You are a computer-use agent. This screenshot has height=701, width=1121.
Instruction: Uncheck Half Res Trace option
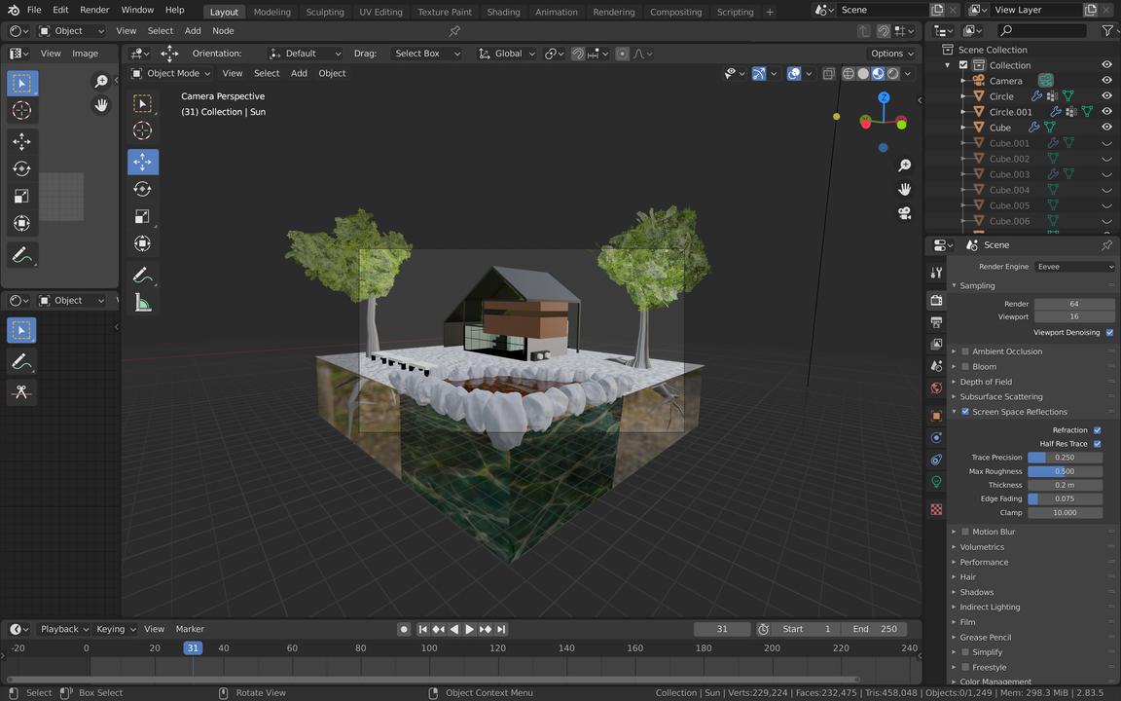point(1097,444)
